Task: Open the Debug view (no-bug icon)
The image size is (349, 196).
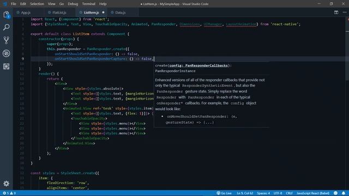Action: (6, 53)
